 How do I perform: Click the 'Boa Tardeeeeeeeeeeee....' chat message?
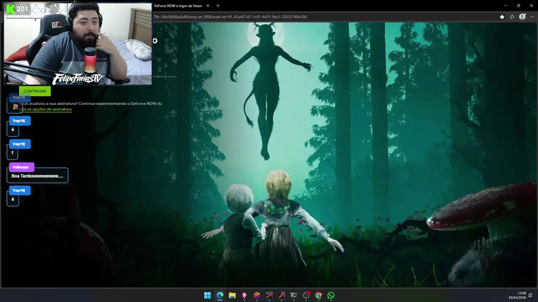tap(37, 176)
